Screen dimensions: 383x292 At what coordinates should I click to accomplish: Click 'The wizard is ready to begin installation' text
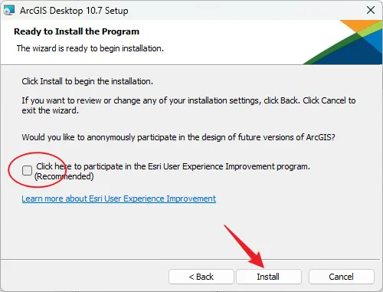click(90, 48)
